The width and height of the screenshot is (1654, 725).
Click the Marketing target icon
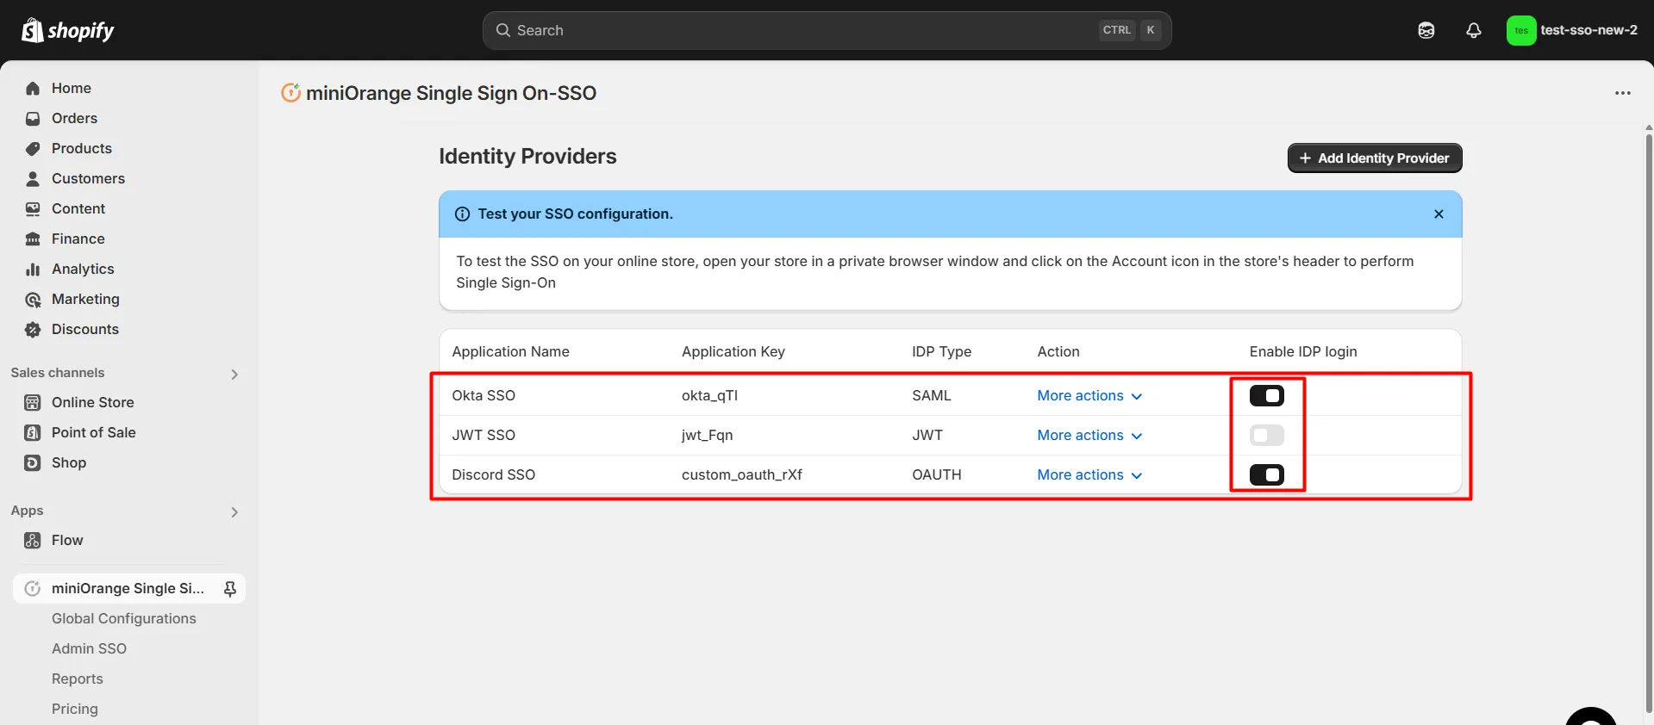(33, 300)
